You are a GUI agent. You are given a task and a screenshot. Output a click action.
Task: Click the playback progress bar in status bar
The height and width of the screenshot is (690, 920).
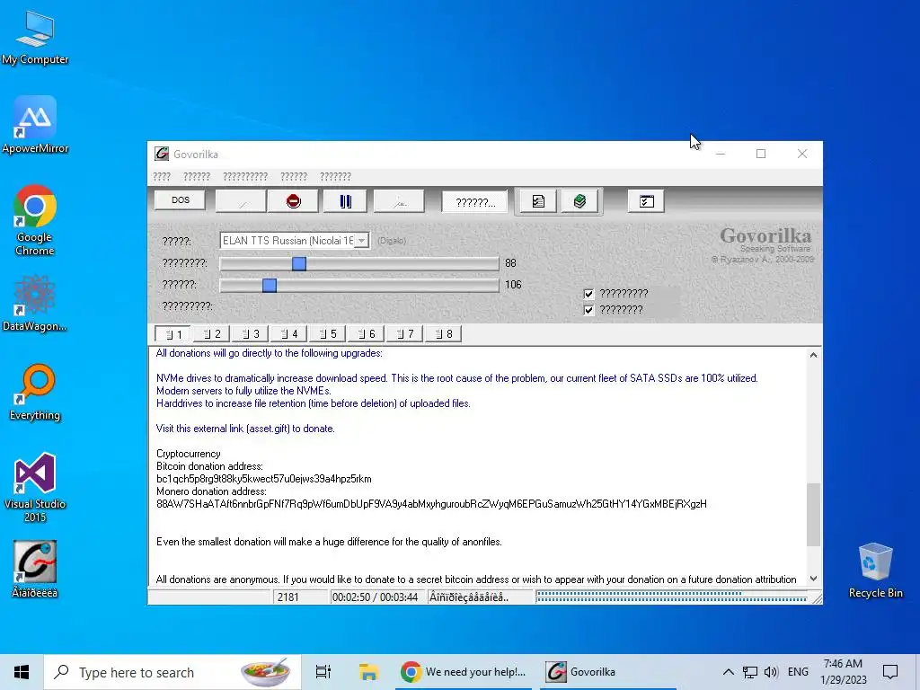(x=672, y=597)
